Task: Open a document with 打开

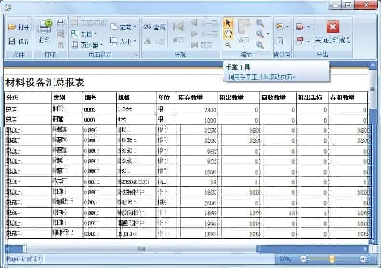Action: [19, 27]
